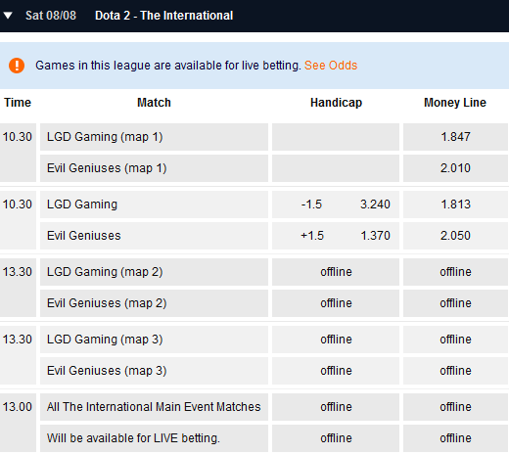Click offline money line for LGD Gaming map 2
This screenshot has width=509, height=454.
coord(455,272)
